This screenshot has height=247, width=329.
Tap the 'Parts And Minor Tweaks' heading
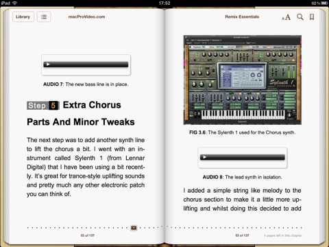(81, 122)
